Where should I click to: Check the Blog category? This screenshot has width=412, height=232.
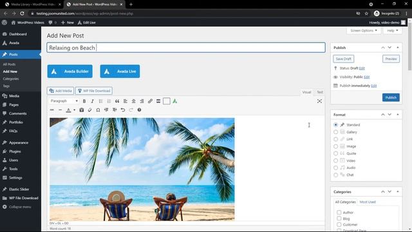[339, 218]
